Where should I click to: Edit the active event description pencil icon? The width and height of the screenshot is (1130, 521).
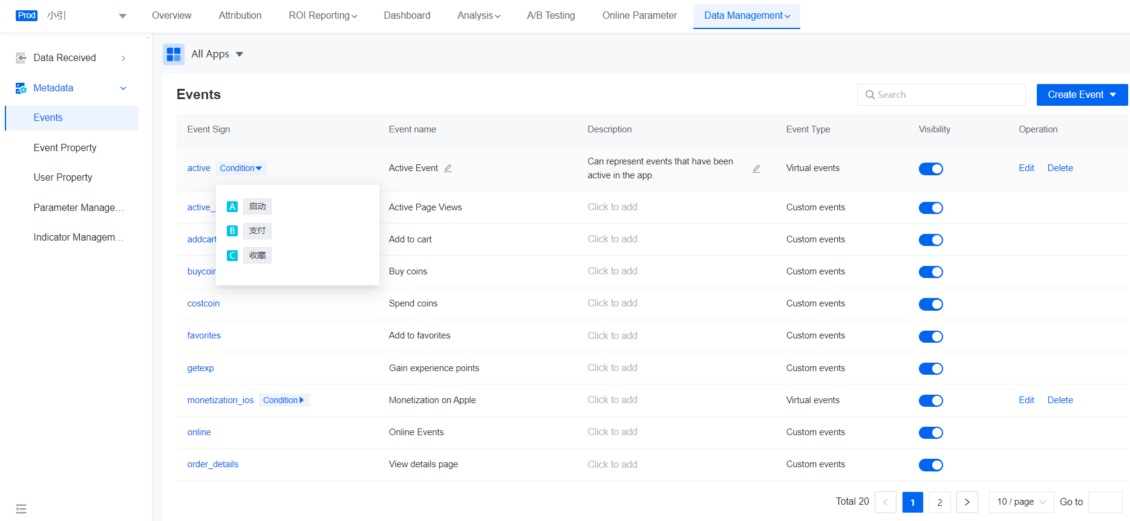point(756,169)
